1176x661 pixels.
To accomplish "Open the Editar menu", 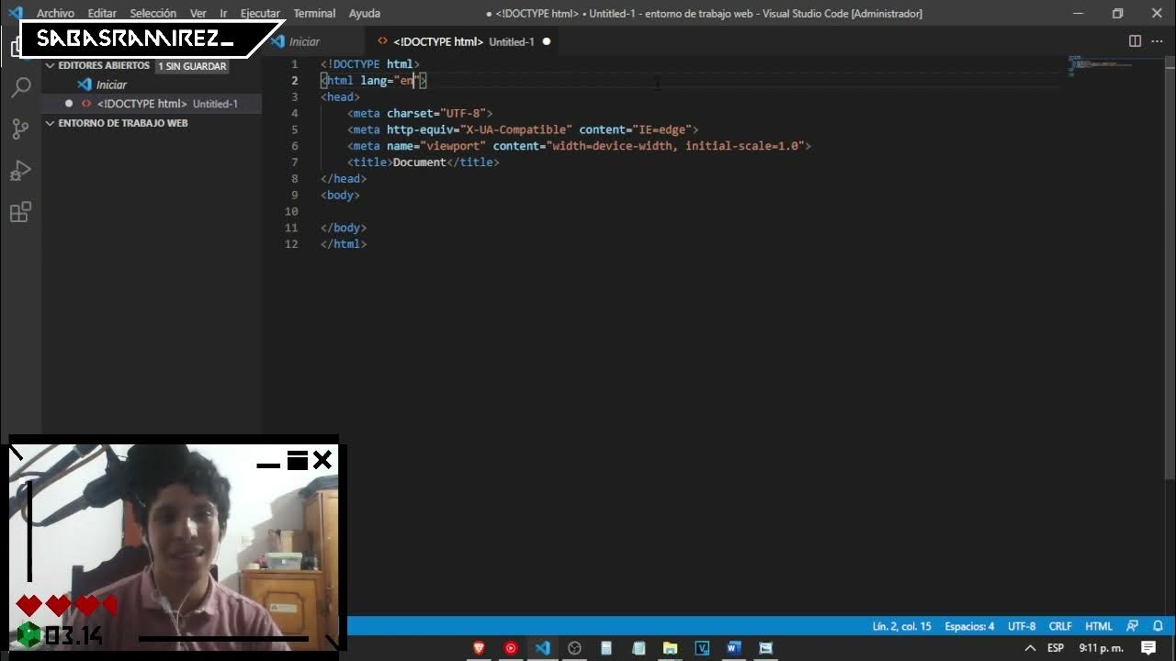I will (102, 14).
